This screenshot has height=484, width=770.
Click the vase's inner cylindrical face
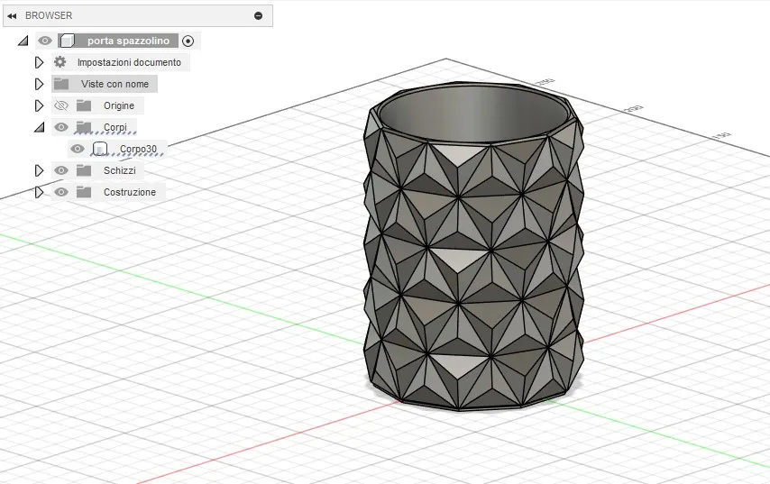coord(474,114)
